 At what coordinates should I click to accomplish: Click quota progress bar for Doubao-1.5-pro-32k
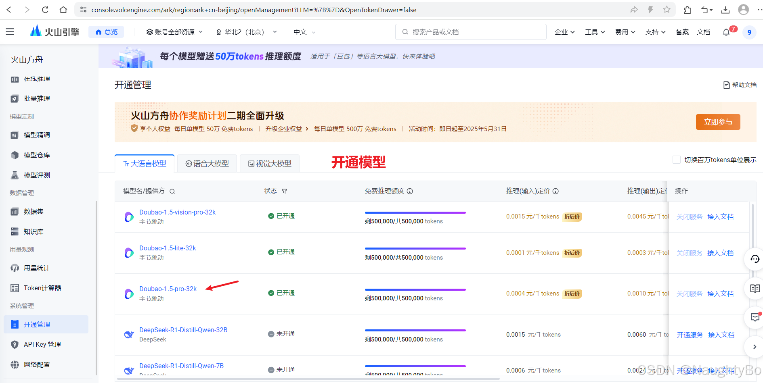[x=415, y=289]
